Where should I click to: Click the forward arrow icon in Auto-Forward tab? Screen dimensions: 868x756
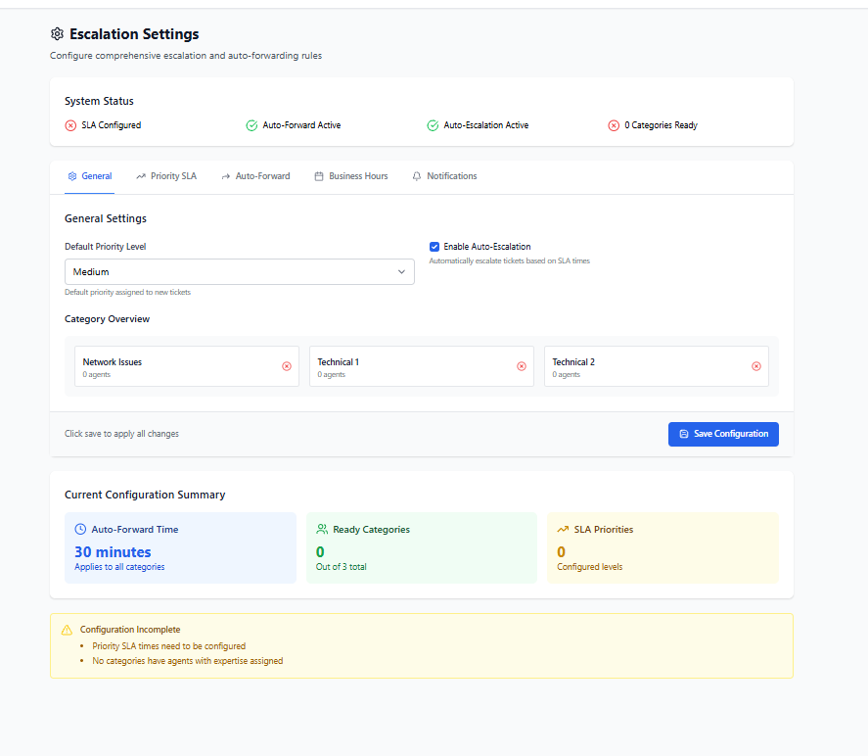point(226,176)
